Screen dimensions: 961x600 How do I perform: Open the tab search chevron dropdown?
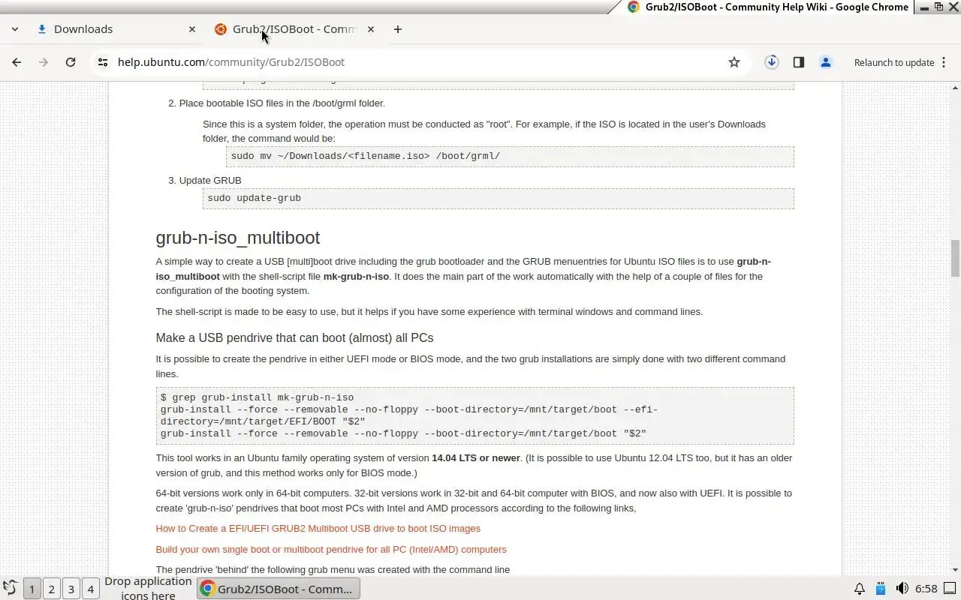pos(15,29)
